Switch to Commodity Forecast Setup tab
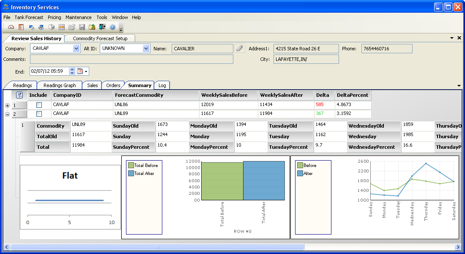 click(x=100, y=38)
